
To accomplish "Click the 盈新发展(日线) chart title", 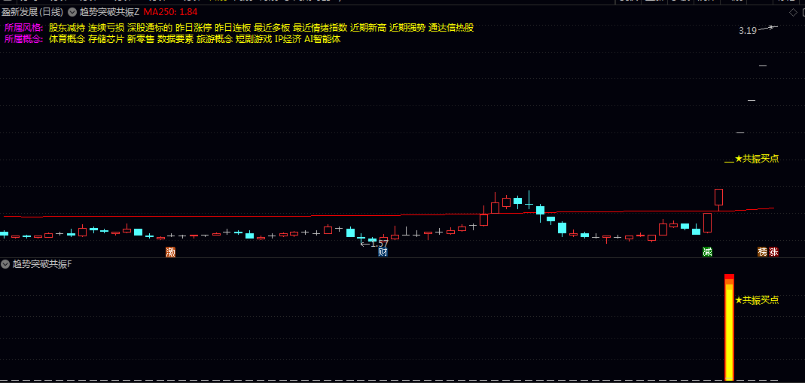I will (x=32, y=11).
